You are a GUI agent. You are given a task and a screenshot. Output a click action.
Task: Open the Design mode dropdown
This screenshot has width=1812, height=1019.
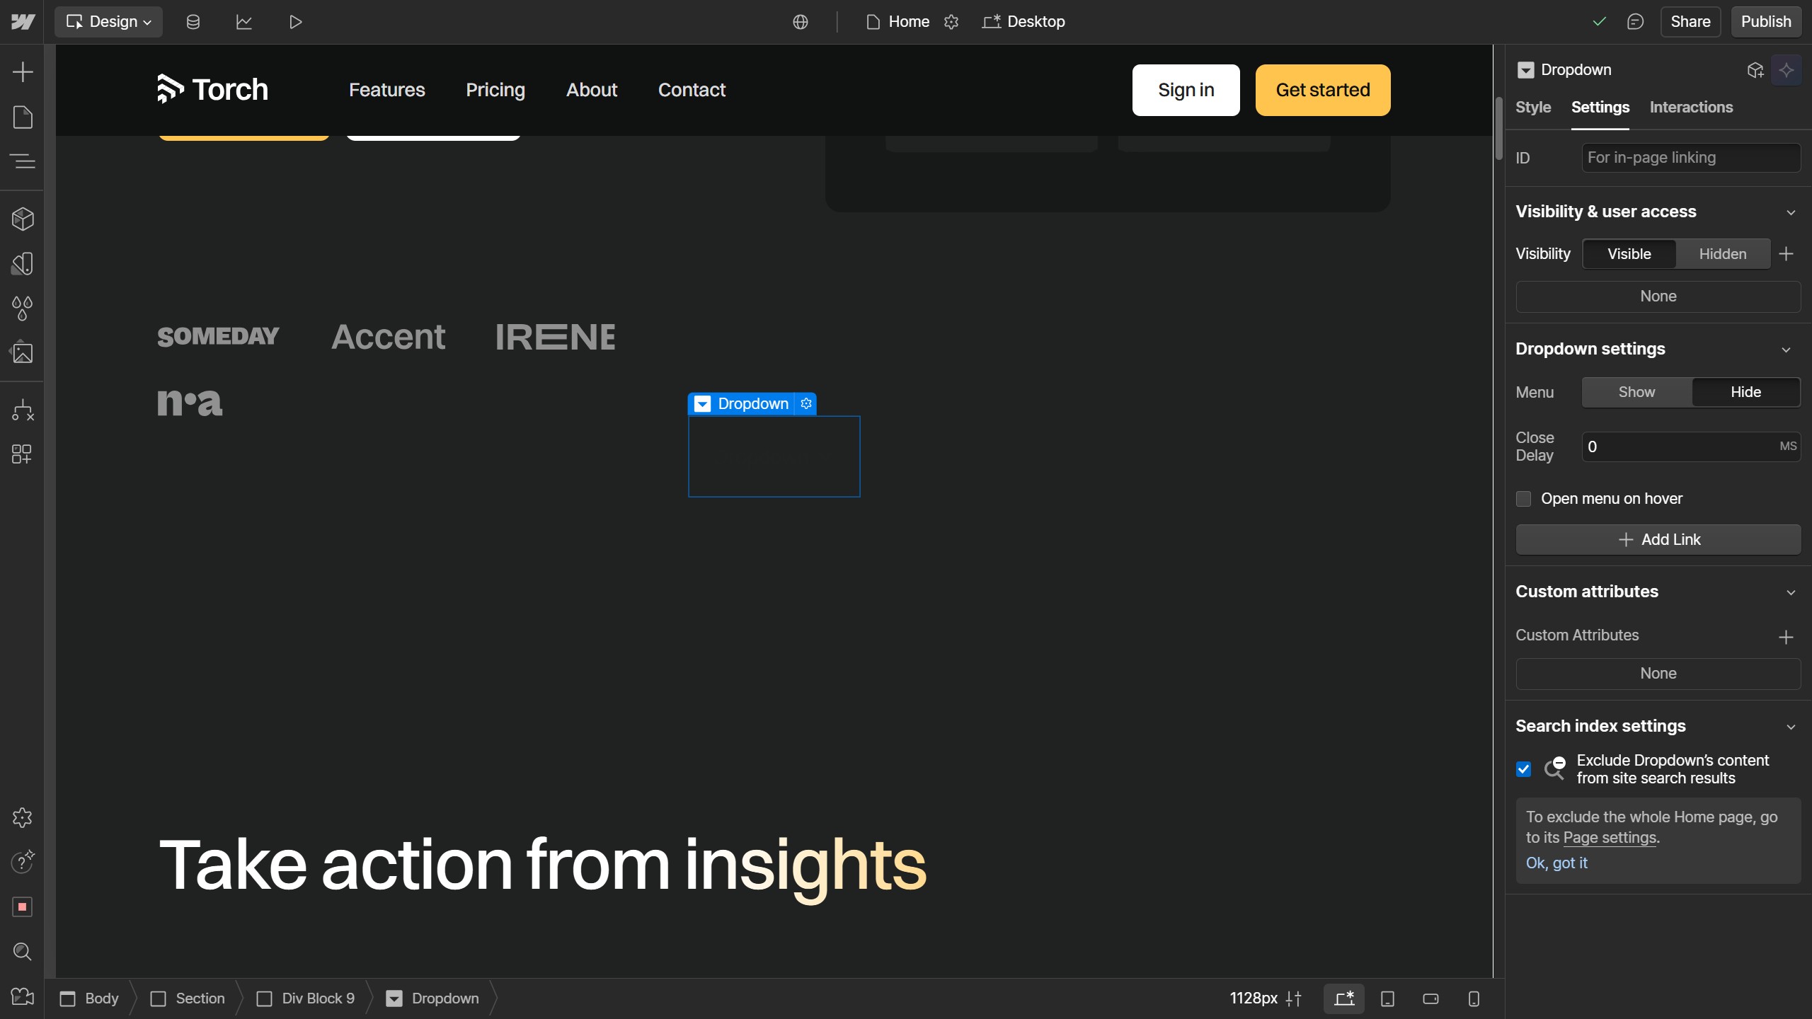pos(108,22)
